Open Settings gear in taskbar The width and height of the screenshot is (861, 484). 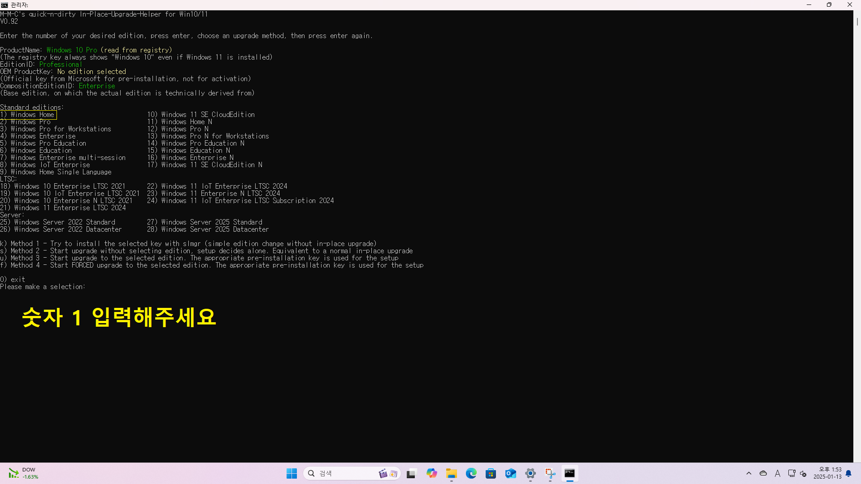pos(530,473)
